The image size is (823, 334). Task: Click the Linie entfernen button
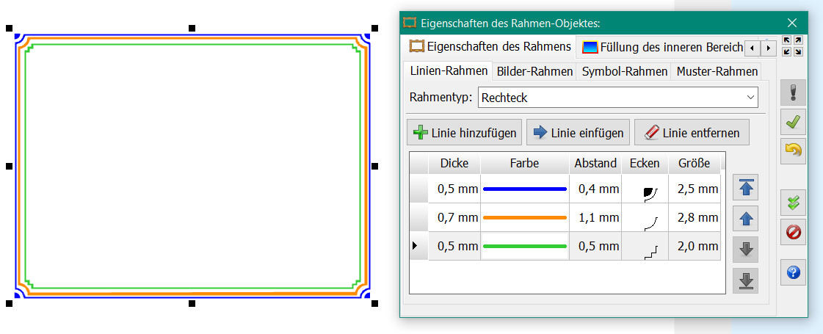click(x=692, y=133)
